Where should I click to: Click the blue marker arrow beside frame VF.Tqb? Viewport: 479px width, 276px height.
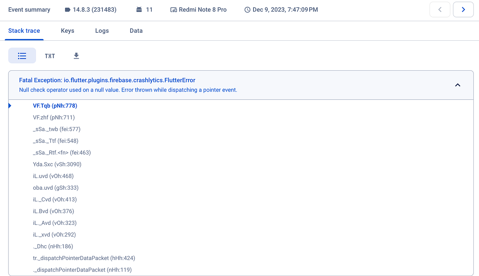click(x=10, y=105)
